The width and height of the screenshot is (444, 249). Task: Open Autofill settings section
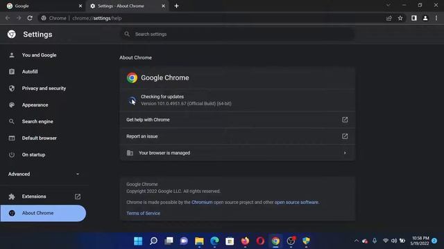30,72
